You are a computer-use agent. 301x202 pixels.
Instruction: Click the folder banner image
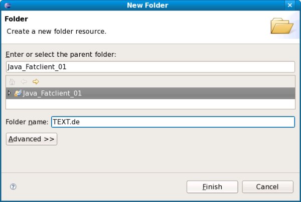[281, 25]
